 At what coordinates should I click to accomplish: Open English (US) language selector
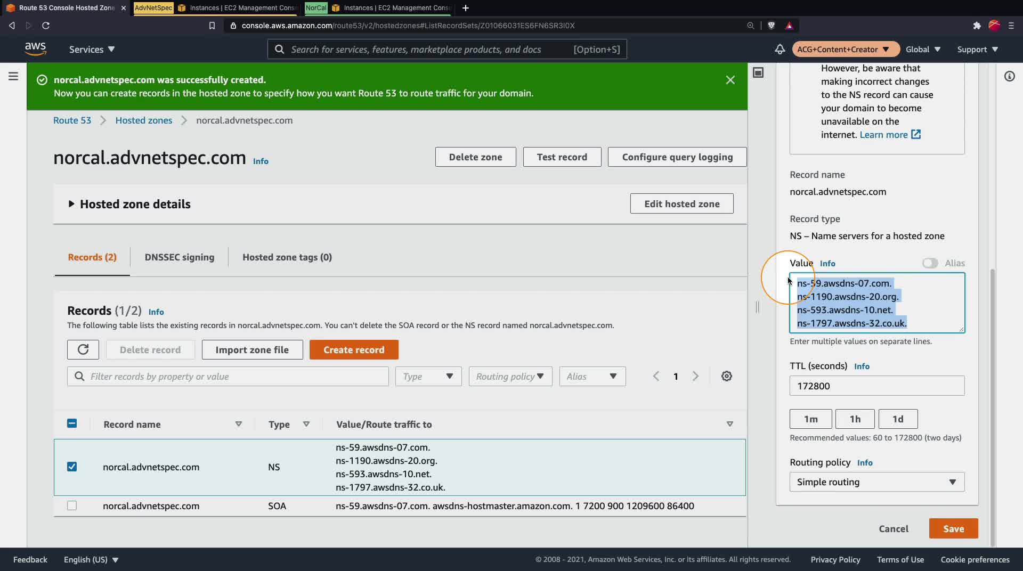pyautogui.click(x=91, y=559)
